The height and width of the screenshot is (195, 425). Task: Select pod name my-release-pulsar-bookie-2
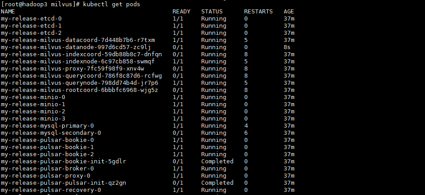[47, 154]
